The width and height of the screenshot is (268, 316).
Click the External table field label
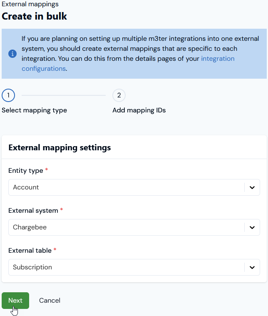point(30,250)
